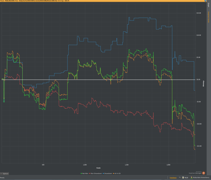Click the player filter summary in header bar
This screenshot has height=180, width=211.
35,1
